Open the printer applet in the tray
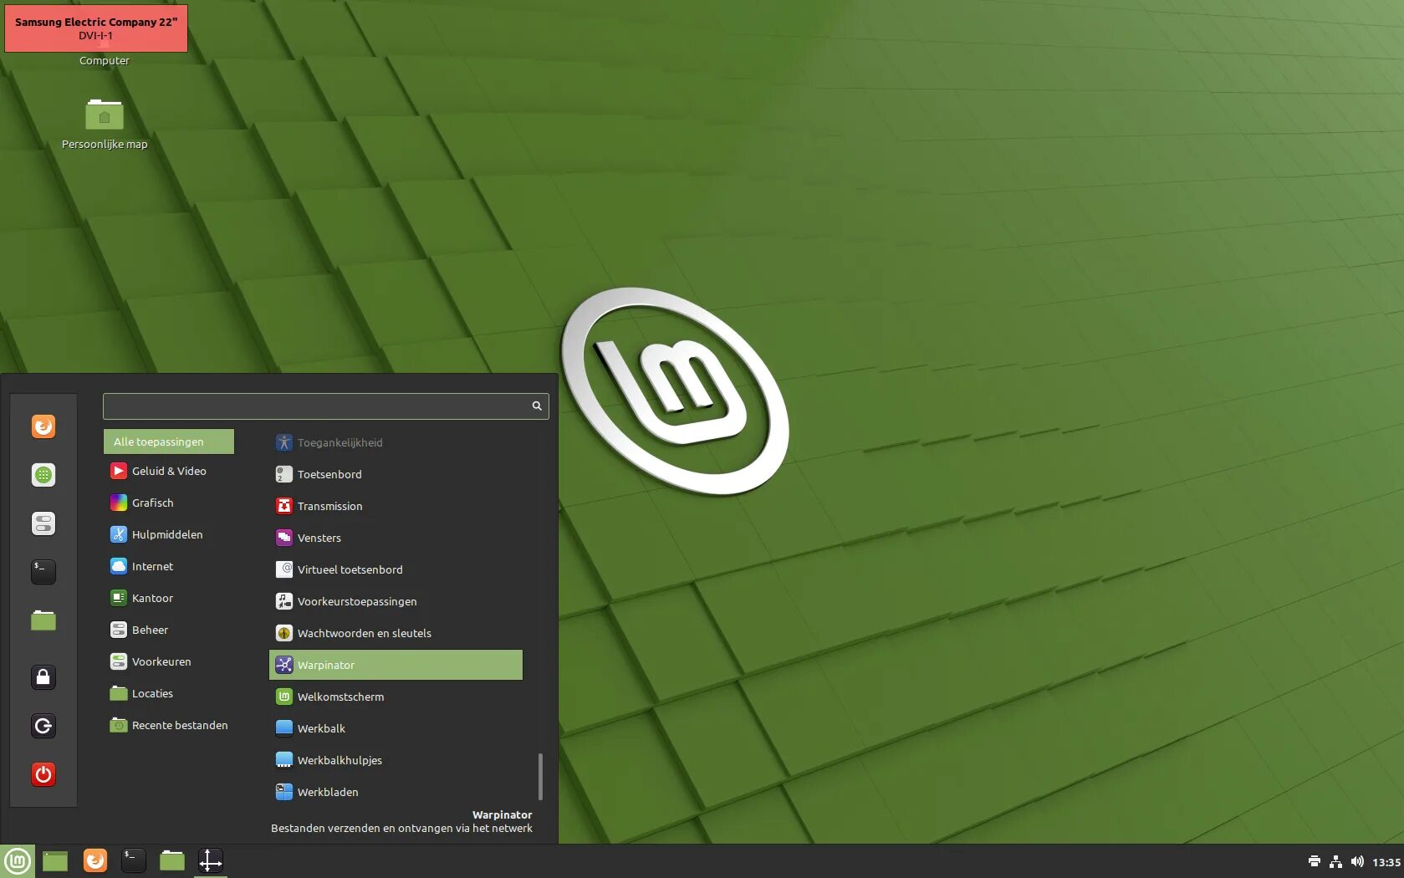 pos(1314,860)
